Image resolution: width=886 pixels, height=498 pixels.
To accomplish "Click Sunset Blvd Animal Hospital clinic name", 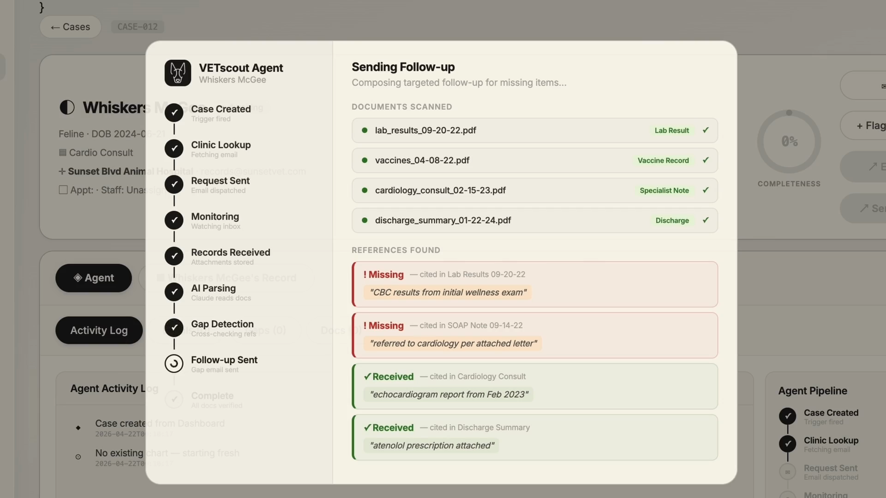I will pyautogui.click(x=130, y=171).
